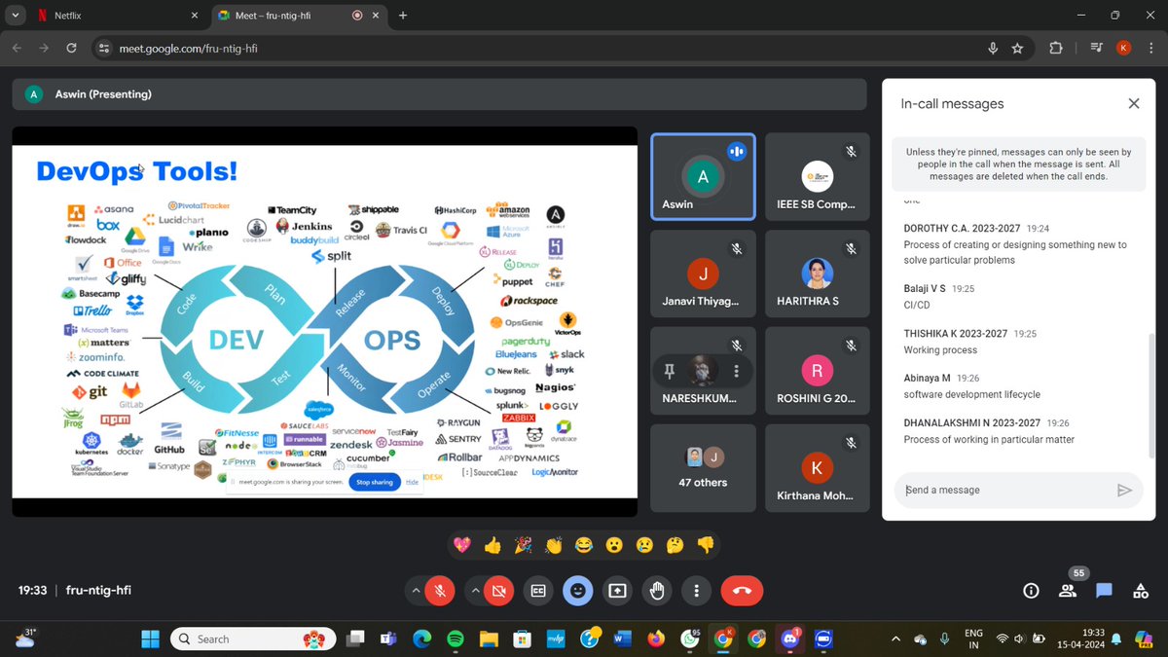Screen dimensions: 1168x657
Task: Click the Send a message input field
Action: tap(1003, 490)
